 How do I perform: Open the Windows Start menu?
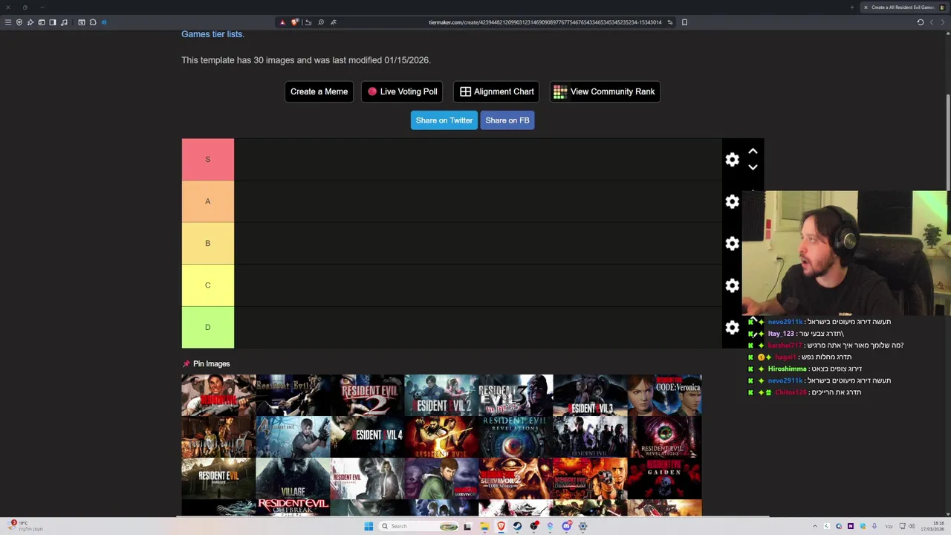[369, 526]
